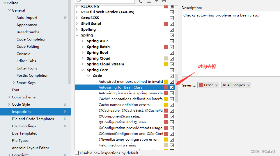Toggle Autowired members defined in invalid checkbox
Viewport: 280px width, 156px height.
(x=172, y=82)
